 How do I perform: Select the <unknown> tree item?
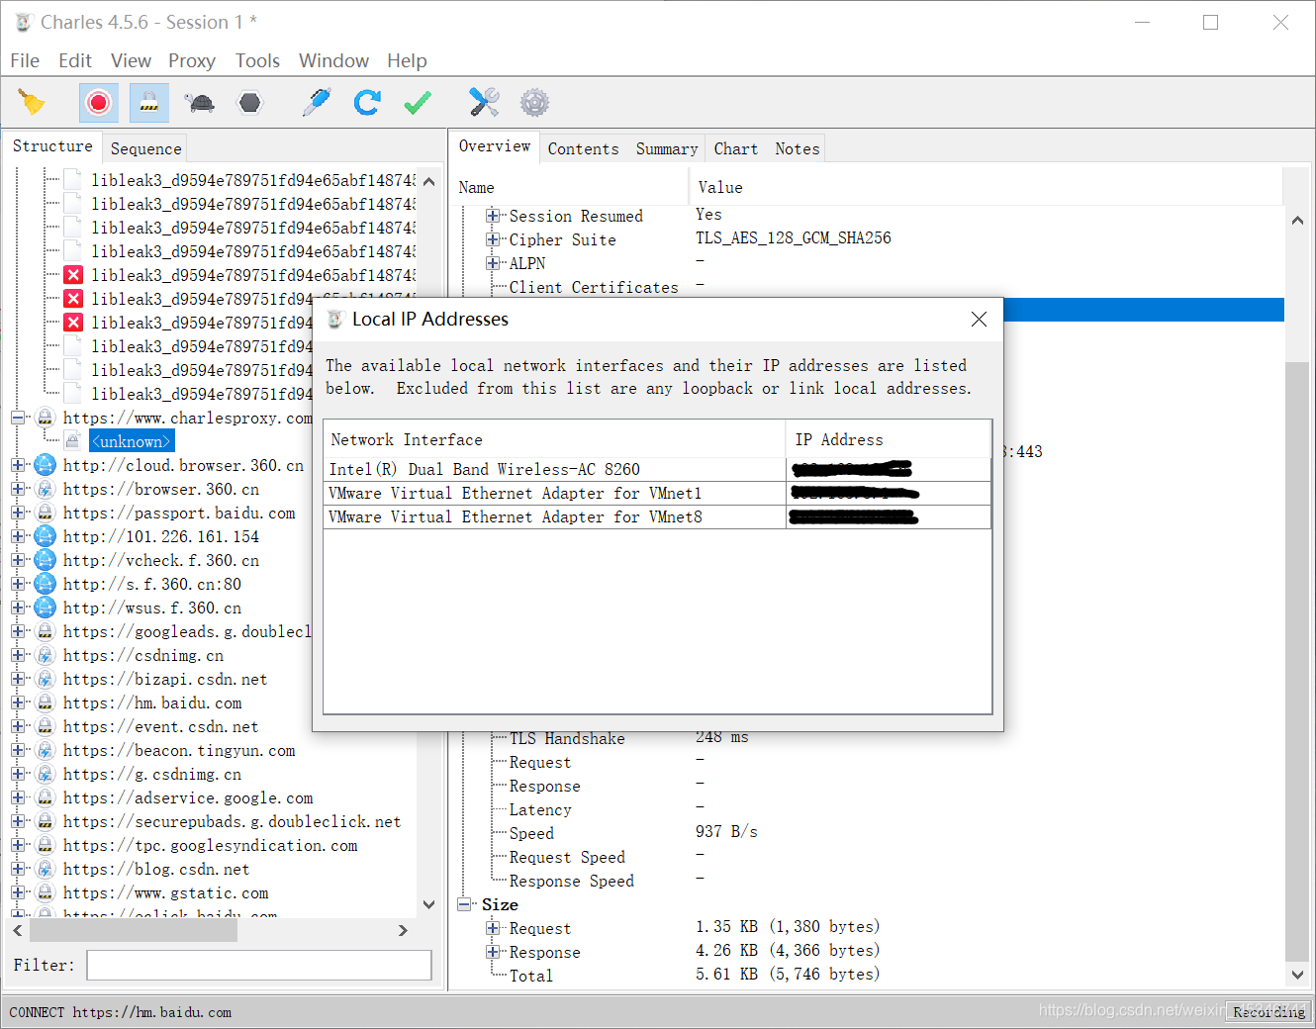pyautogui.click(x=132, y=441)
